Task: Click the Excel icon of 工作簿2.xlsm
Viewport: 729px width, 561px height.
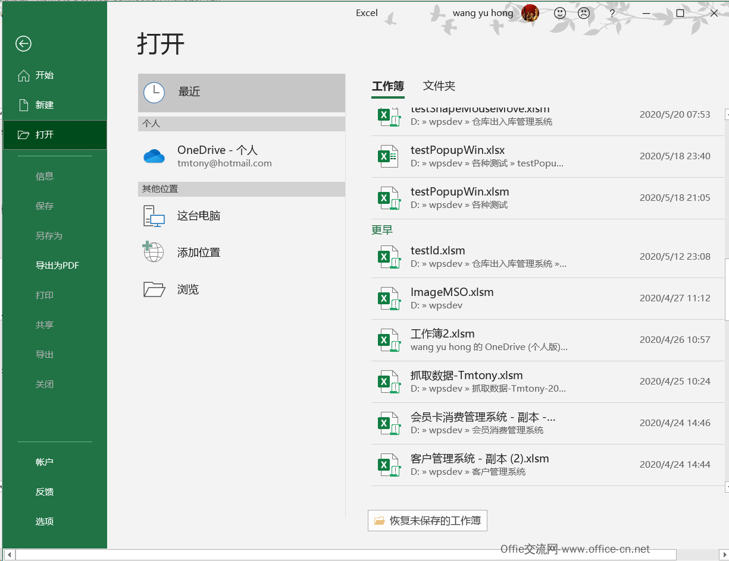Action: point(389,340)
